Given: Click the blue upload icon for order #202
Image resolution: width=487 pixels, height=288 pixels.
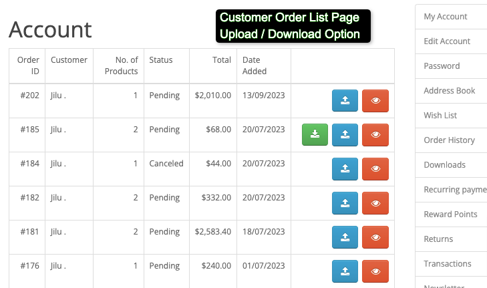Looking at the screenshot, I should (345, 100).
